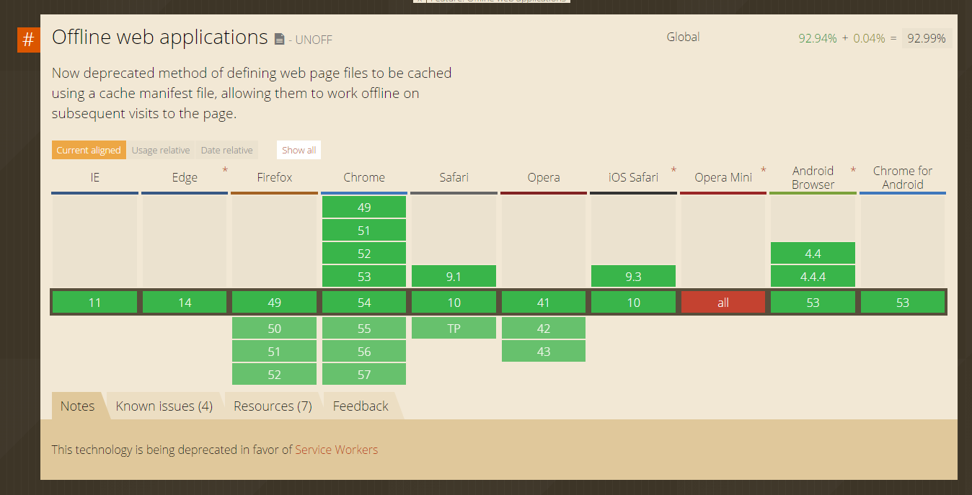This screenshot has width=972, height=495.
Task: Click the asterisk beside Android Browser header
Action: pos(853,171)
